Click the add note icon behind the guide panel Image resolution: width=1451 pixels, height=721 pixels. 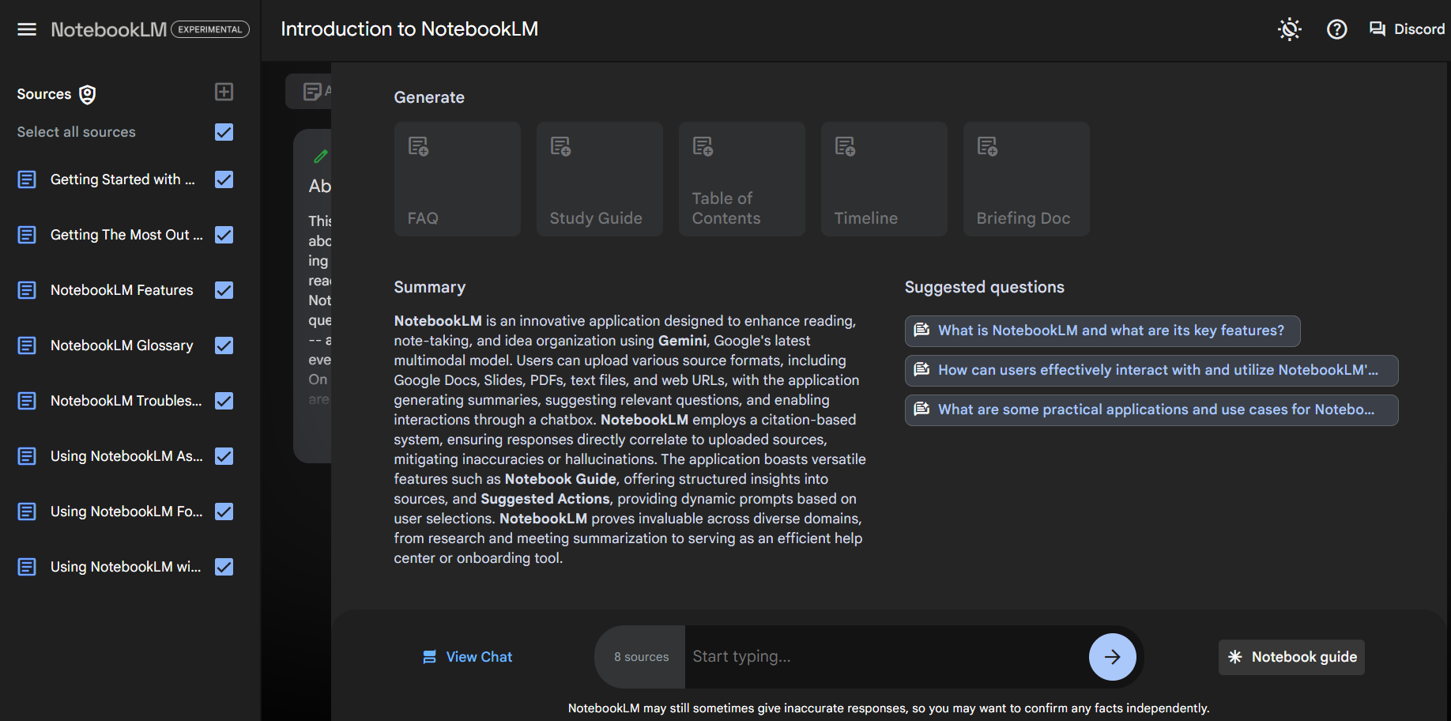tap(312, 92)
